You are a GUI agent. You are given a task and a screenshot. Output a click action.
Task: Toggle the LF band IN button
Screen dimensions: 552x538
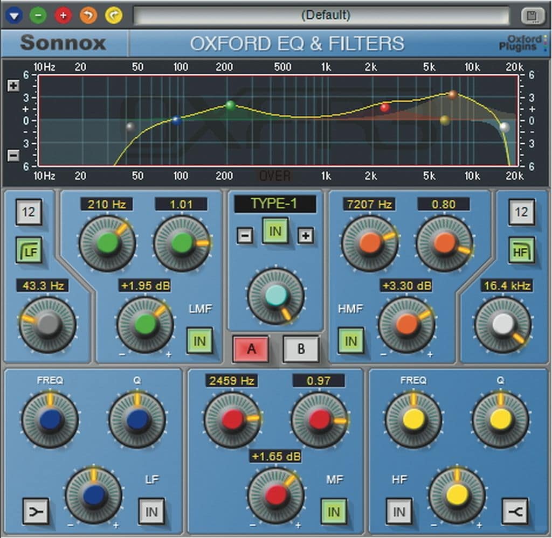coord(151,511)
